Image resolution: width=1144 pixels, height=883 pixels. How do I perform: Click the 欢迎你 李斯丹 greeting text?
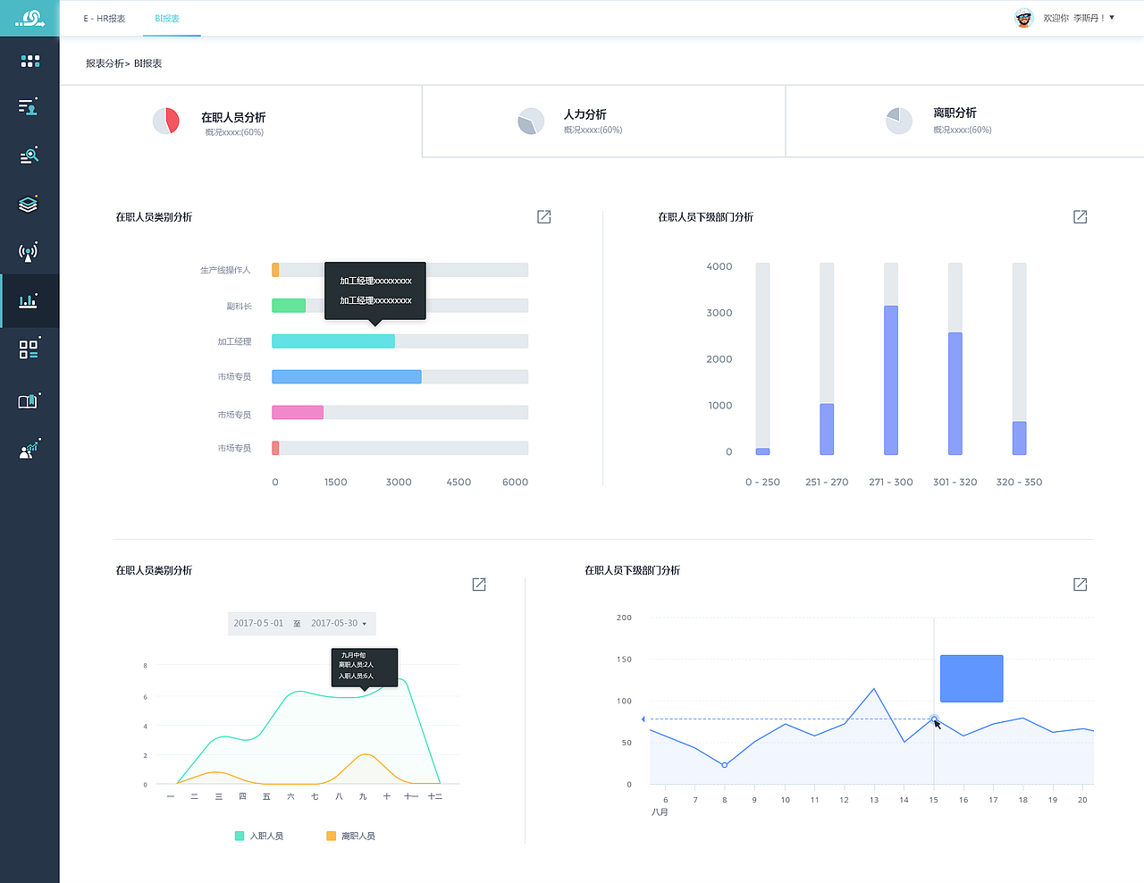[x=1074, y=18]
